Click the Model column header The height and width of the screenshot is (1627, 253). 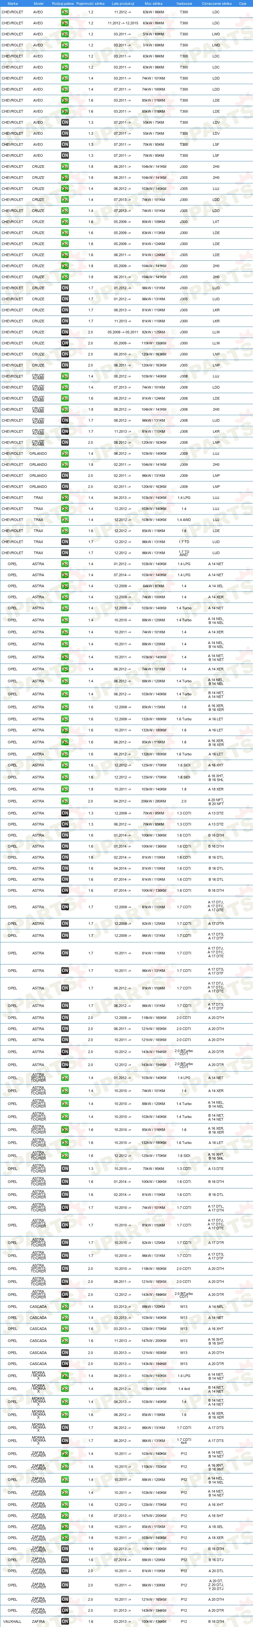[x=38, y=3]
